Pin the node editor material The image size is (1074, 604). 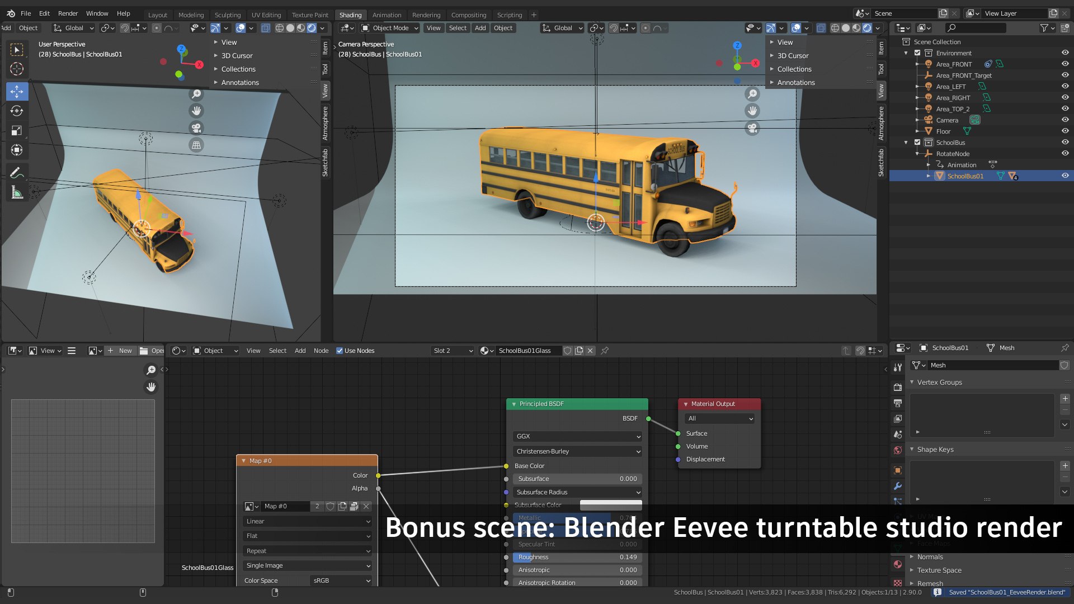tap(605, 351)
